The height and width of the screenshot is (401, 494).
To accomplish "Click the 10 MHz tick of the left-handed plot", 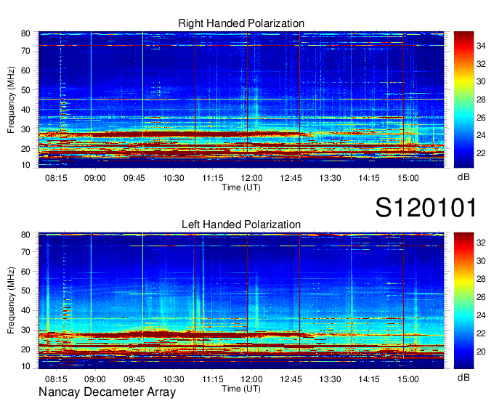I will 25,366.
